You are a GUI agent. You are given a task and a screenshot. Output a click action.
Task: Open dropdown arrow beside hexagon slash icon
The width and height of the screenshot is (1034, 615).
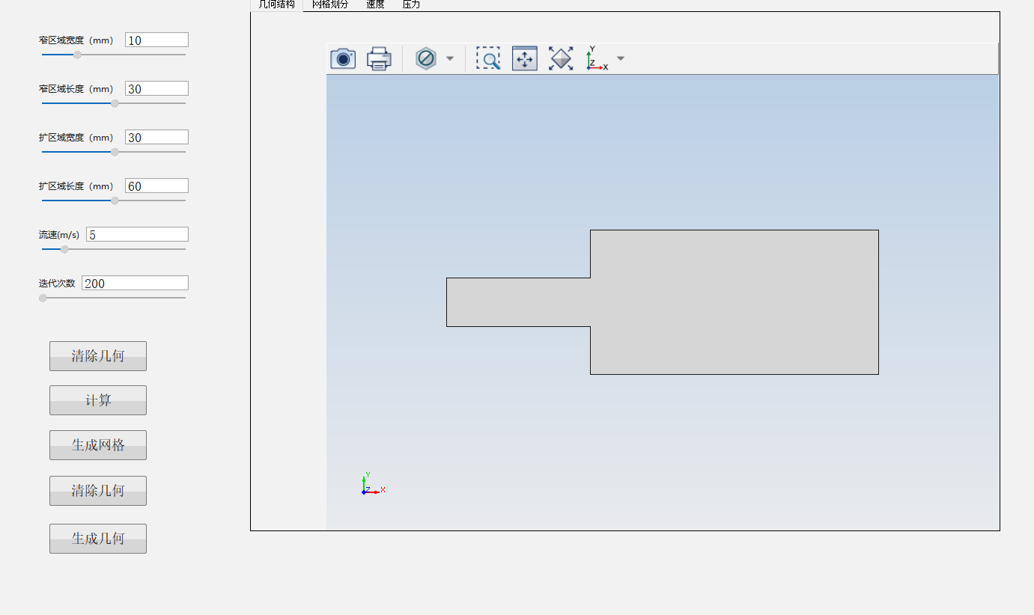[x=450, y=58]
